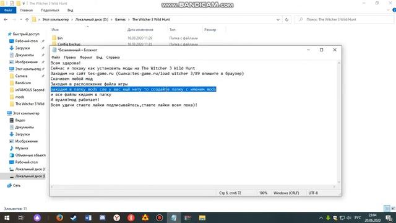Open Quick Access Toolbar customize dropdown
This screenshot has height=223, width=396.
tap(24, 4)
